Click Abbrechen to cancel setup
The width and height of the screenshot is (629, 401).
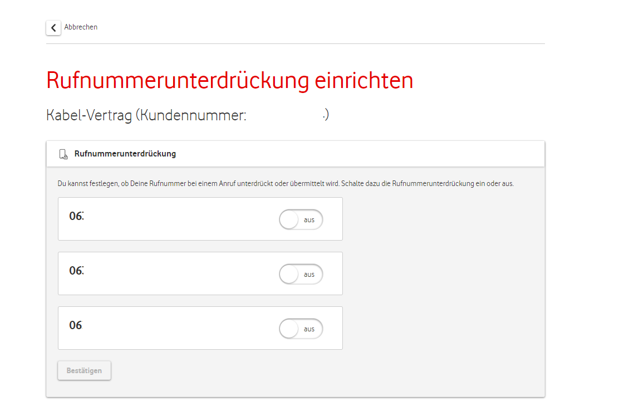pyautogui.click(x=81, y=27)
